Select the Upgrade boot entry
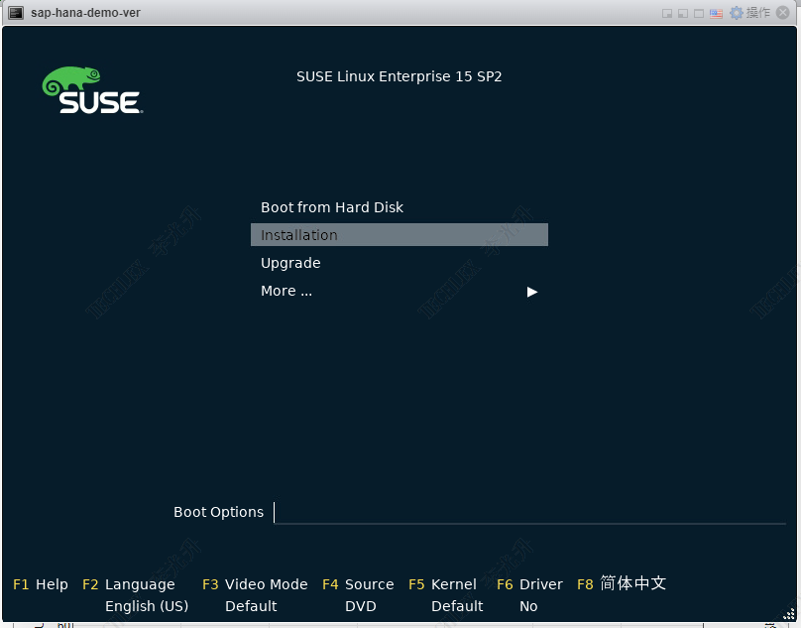 290,263
